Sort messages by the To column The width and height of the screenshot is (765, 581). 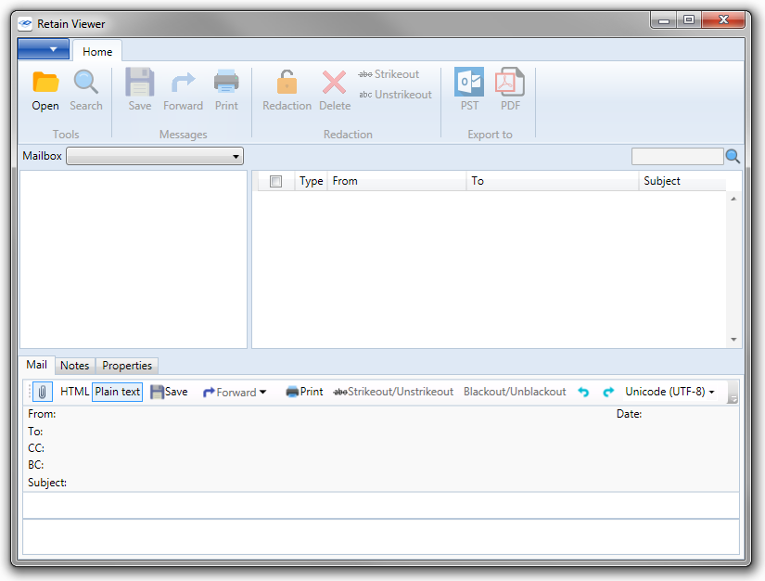(553, 181)
